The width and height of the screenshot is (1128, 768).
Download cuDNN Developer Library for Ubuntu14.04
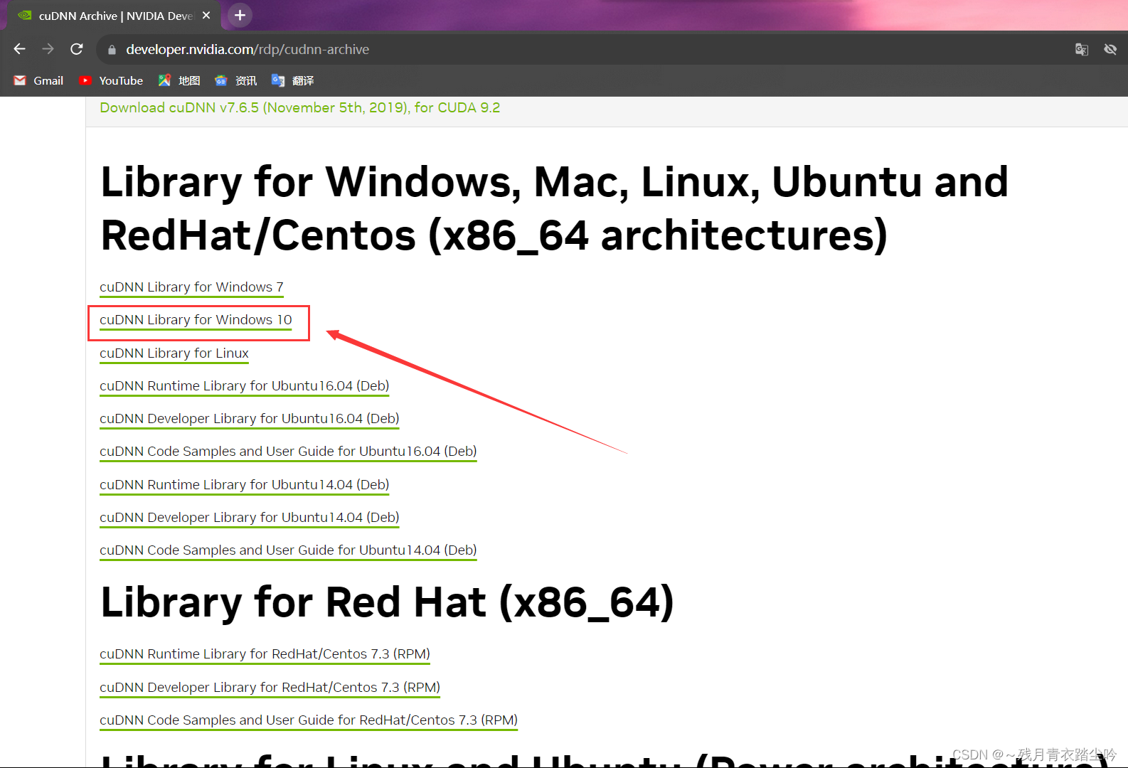point(249,518)
